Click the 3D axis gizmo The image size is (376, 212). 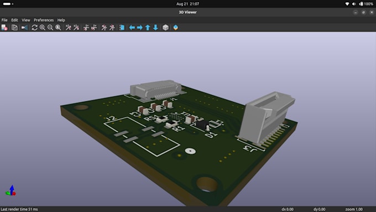click(x=11, y=190)
